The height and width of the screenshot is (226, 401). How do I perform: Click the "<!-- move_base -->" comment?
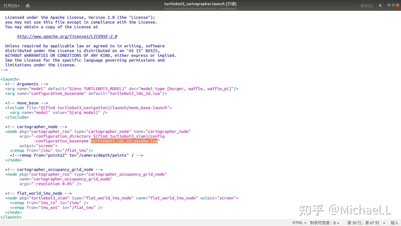pos(26,103)
